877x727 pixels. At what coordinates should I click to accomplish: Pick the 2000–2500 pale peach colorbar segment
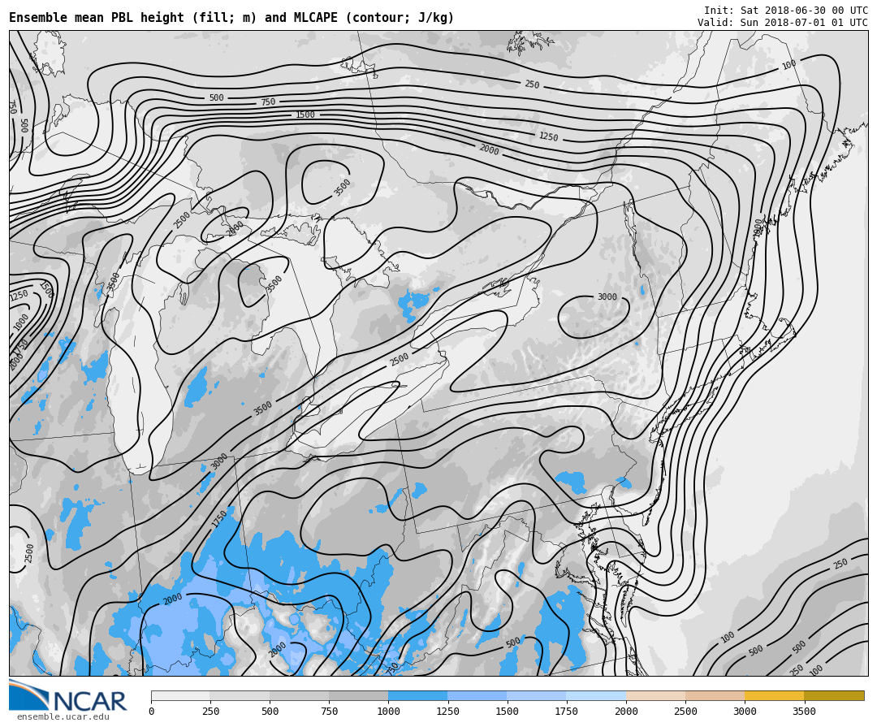pyautogui.click(x=655, y=695)
